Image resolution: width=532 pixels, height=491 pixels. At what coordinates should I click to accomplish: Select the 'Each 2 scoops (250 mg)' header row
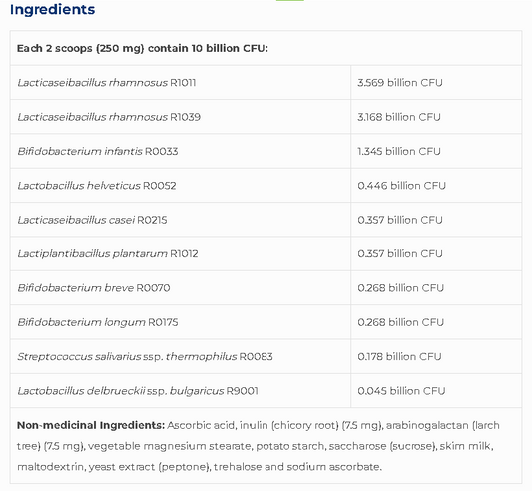[266, 48]
